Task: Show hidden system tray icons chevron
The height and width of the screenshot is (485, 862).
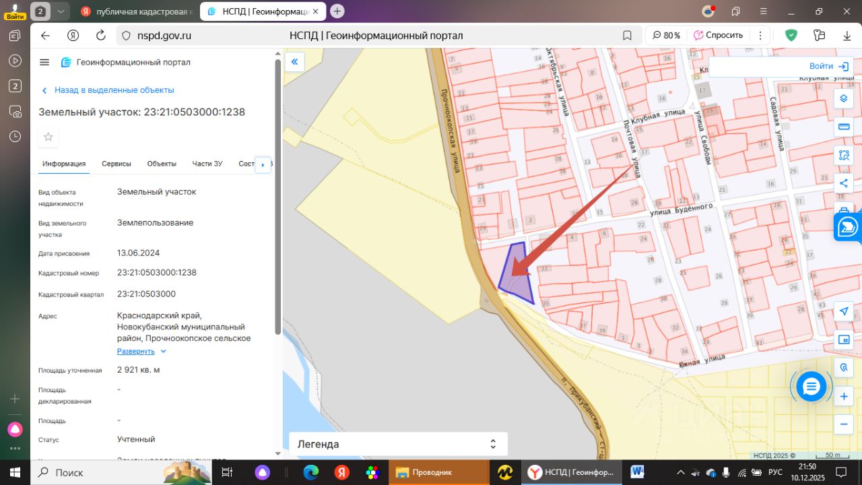Action: tap(680, 472)
